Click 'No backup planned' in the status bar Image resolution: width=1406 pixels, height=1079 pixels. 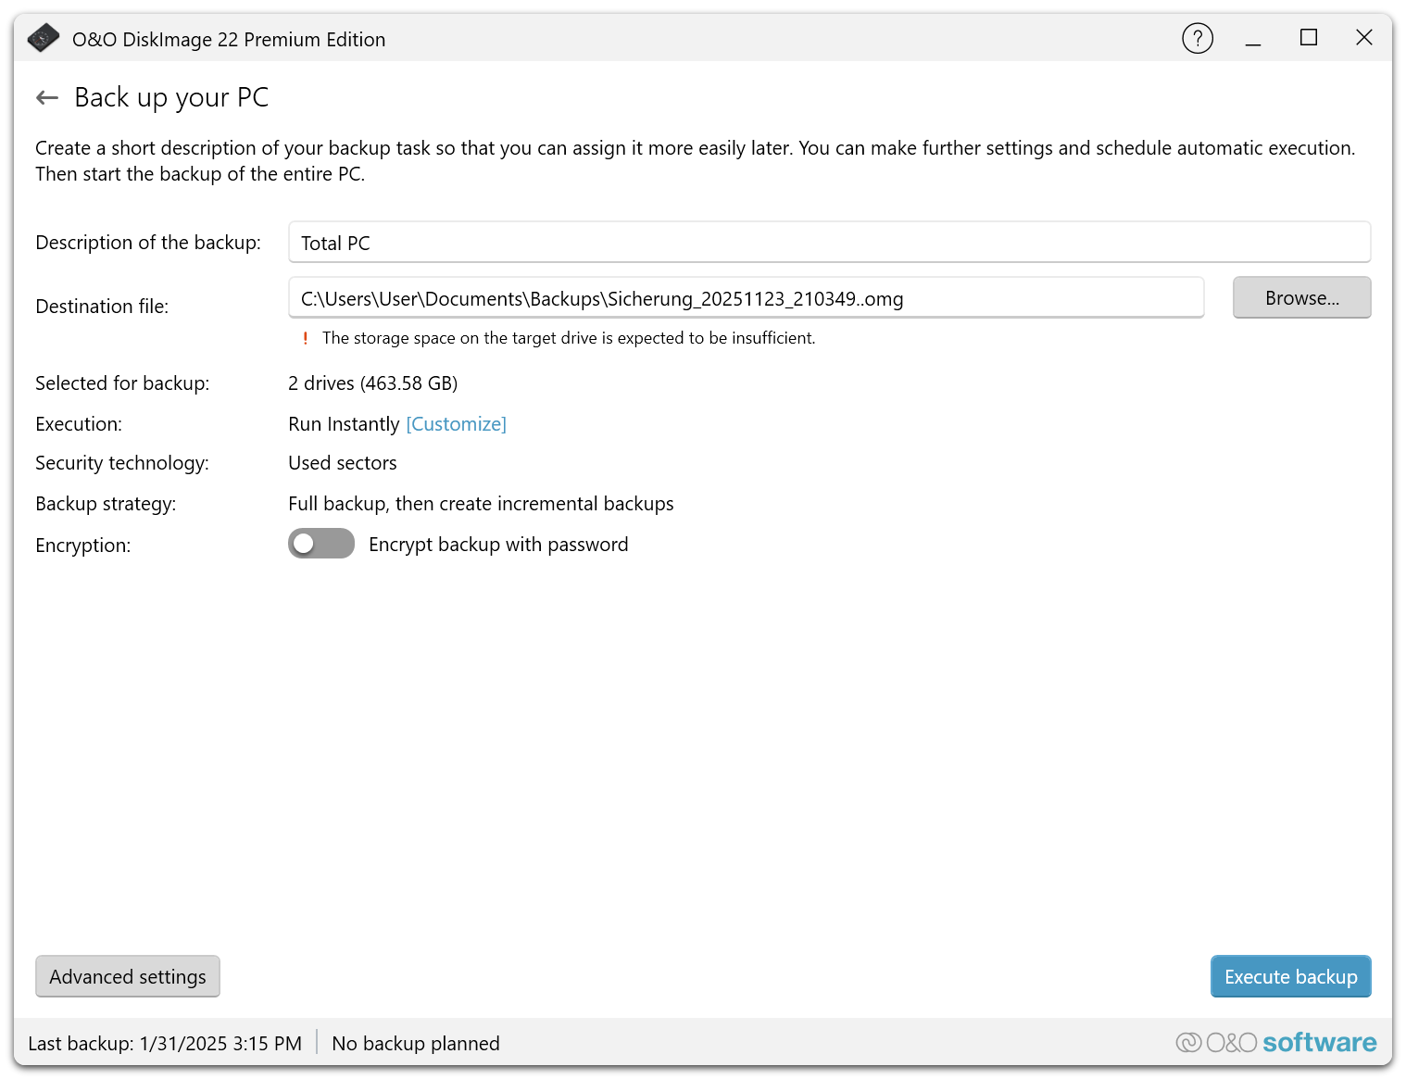(x=416, y=1044)
